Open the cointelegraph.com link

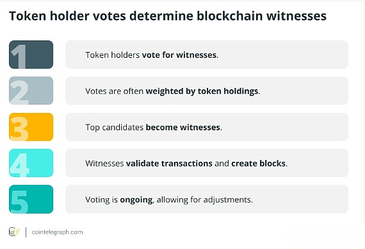[57, 232]
